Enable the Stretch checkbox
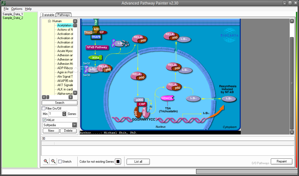Viewport: 299px width, 176px height. pyautogui.click(x=60, y=162)
